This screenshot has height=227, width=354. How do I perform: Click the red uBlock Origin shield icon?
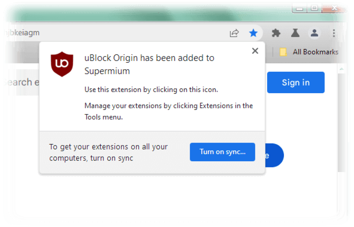coord(62,64)
